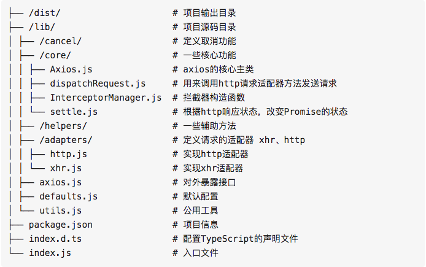The height and width of the screenshot is (267, 426).
Task: Select dispatchRequest.js in the tree
Action: pyautogui.click(x=98, y=83)
